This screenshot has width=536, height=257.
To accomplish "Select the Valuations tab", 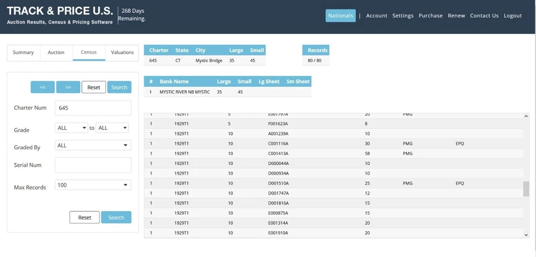I will pos(122,52).
